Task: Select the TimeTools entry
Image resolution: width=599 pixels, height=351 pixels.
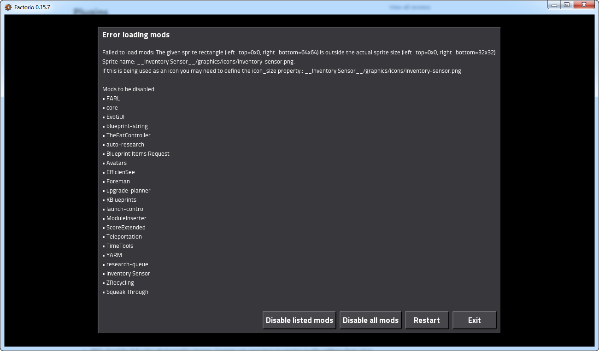Action: [120, 246]
